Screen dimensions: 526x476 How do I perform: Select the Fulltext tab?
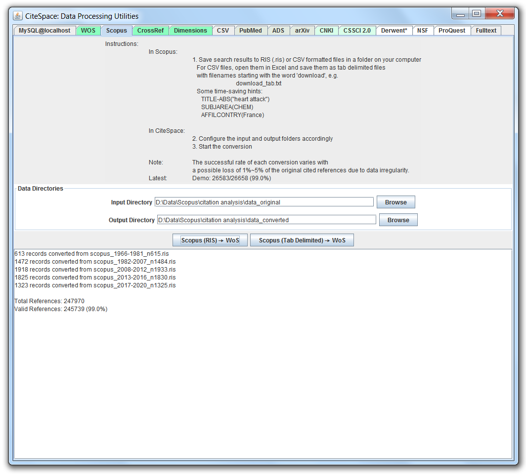click(486, 31)
